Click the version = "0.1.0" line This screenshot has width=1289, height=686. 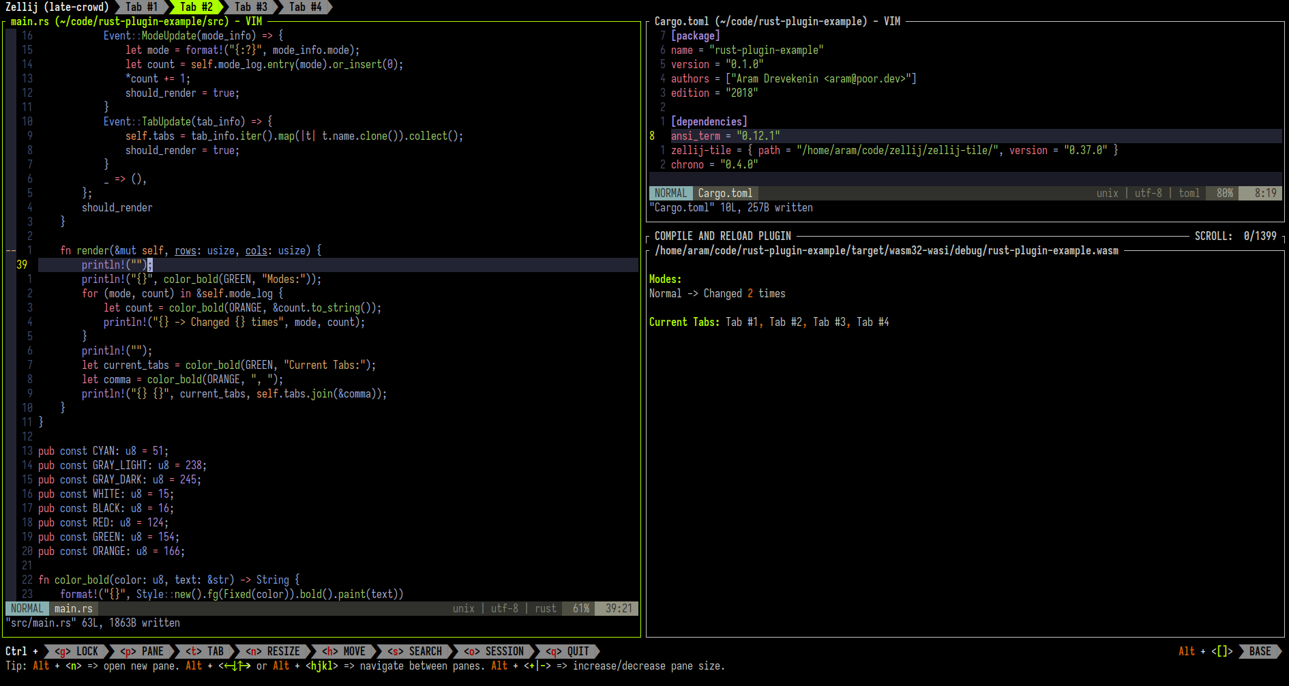coord(717,64)
